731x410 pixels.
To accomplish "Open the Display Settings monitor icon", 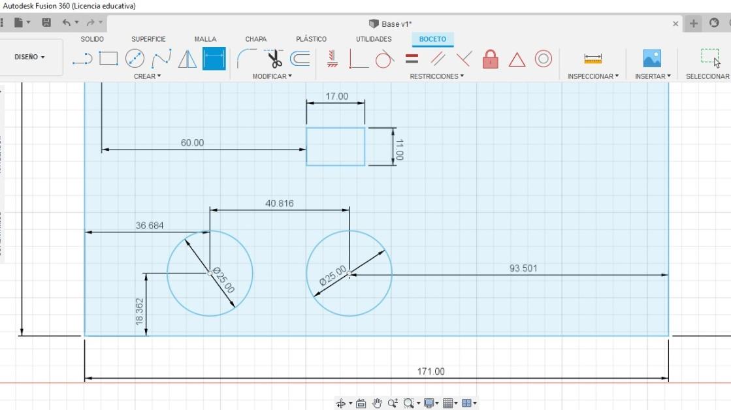I will (x=429, y=403).
